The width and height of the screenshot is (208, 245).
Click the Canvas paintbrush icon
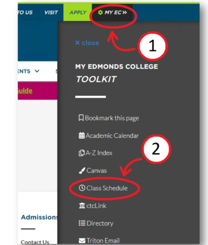(82, 170)
